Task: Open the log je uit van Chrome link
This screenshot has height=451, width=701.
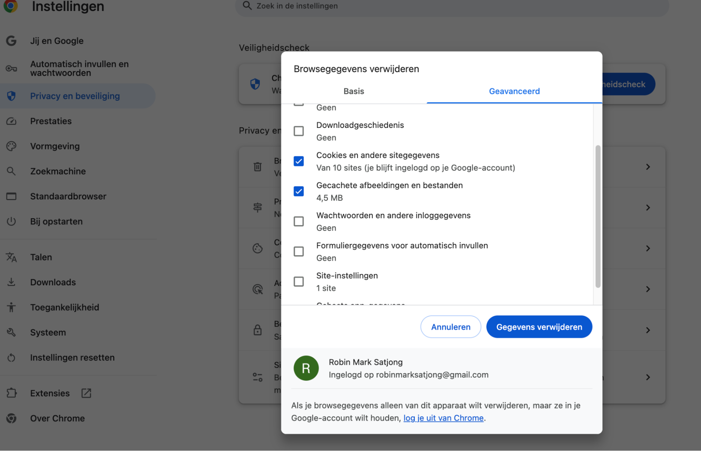Action: (443, 418)
